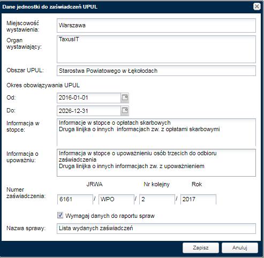Click the Obszar UPUL input field
Screen dimensions: 264x258
tap(156, 71)
